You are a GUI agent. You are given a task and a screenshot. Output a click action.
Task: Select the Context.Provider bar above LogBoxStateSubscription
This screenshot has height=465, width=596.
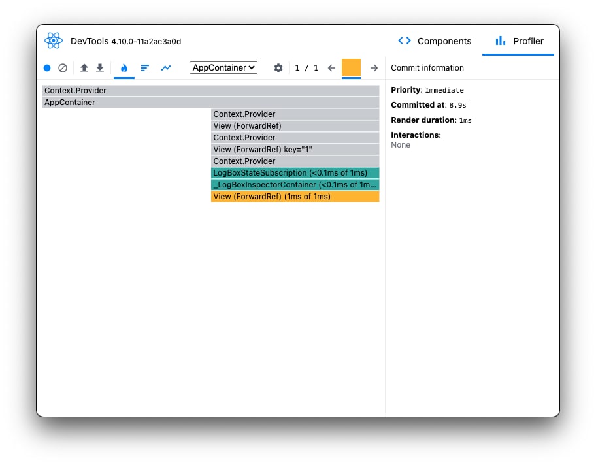point(295,161)
